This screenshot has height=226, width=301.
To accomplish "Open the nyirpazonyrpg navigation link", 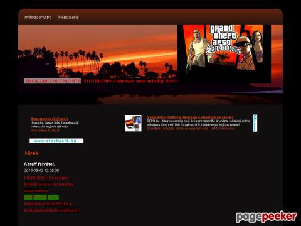I will point(38,18).
